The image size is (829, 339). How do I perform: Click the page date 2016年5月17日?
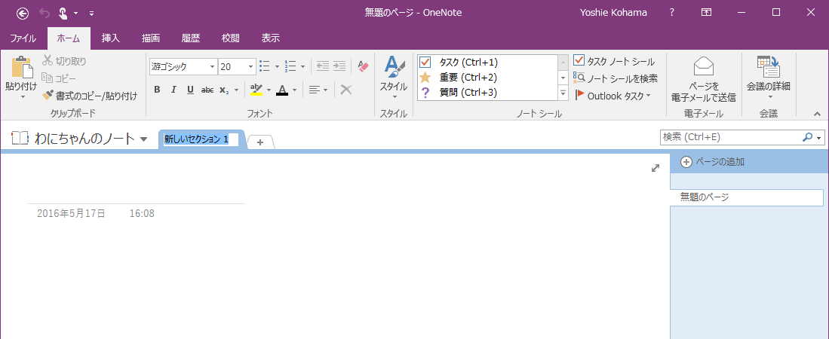71,213
